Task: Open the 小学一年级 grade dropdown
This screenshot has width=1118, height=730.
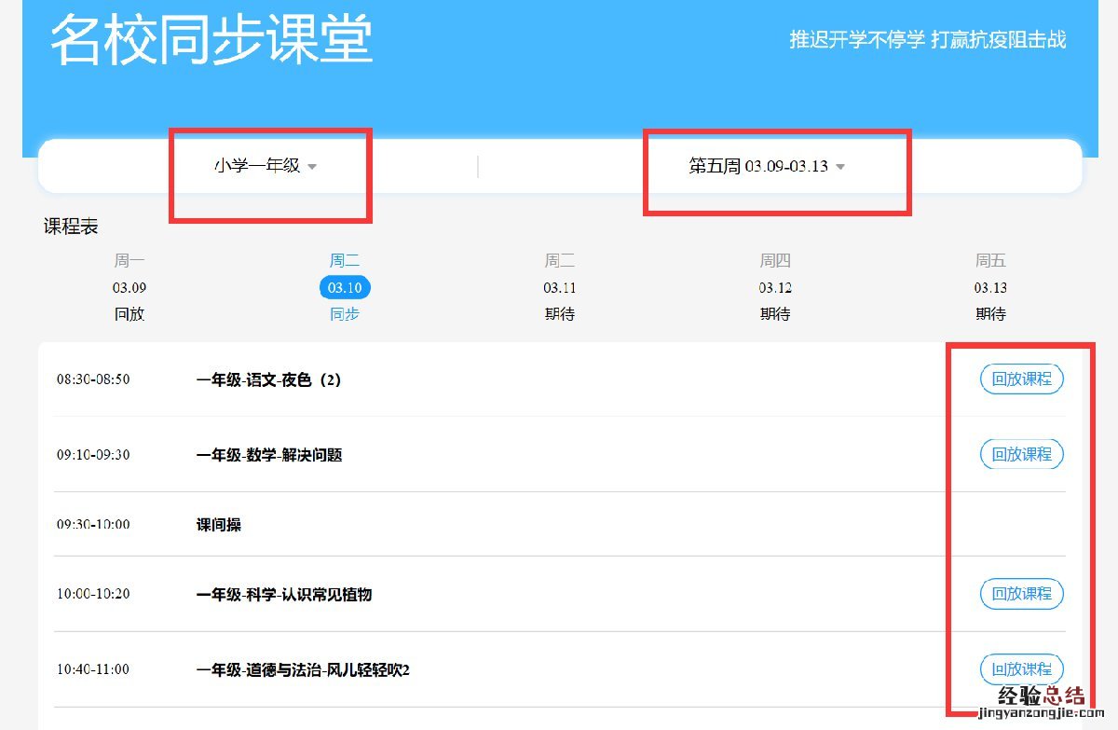Action: (266, 166)
